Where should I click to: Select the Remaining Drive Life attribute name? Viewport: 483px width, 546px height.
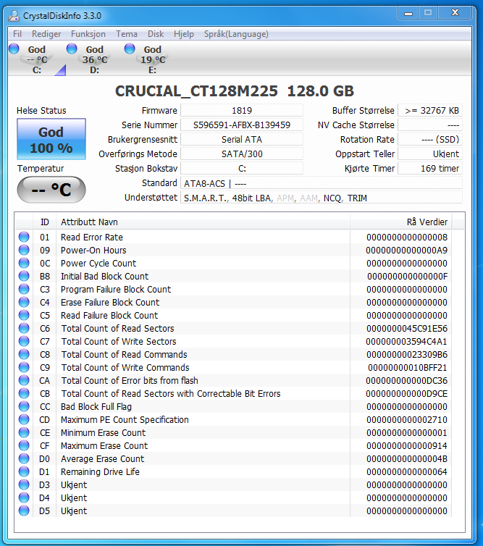click(100, 472)
